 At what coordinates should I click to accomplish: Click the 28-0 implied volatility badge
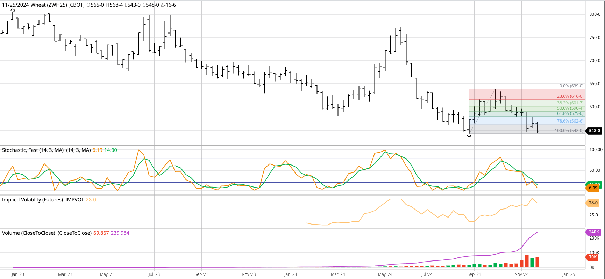pyautogui.click(x=593, y=203)
